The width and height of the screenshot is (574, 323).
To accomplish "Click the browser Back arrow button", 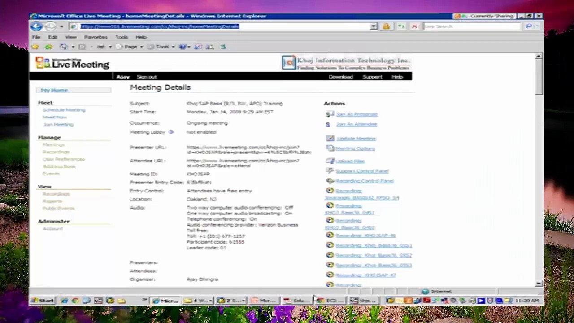I will pyautogui.click(x=37, y=26).
